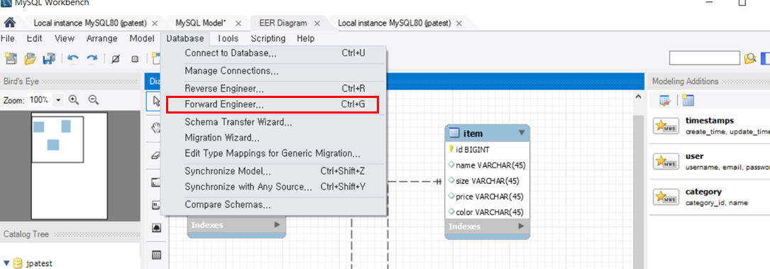
Task: Open the View menu
Action: click(x=65, y=38)
